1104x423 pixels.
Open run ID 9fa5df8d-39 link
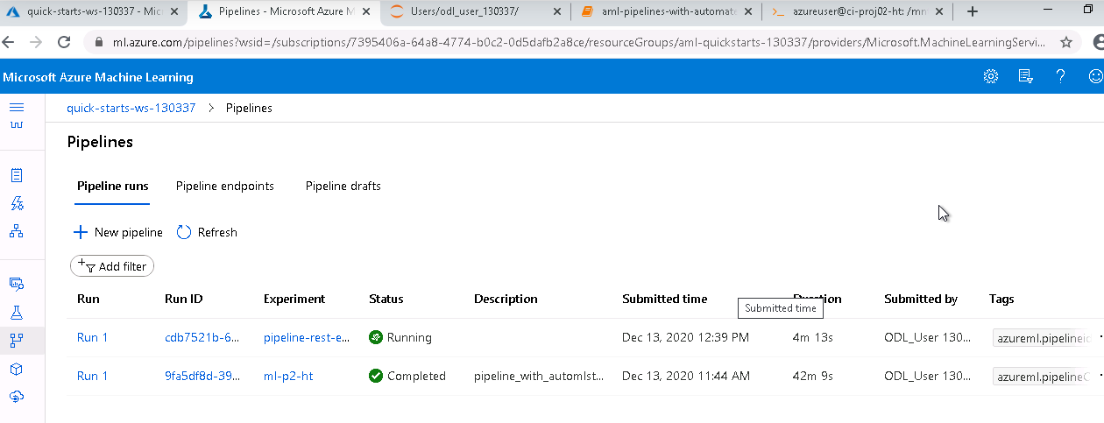click(x=202, y=376)
